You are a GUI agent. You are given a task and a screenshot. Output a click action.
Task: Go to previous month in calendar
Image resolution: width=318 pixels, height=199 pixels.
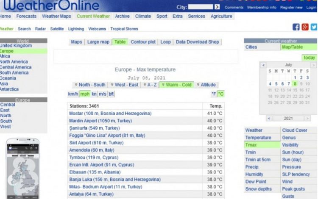click(263, 65)
